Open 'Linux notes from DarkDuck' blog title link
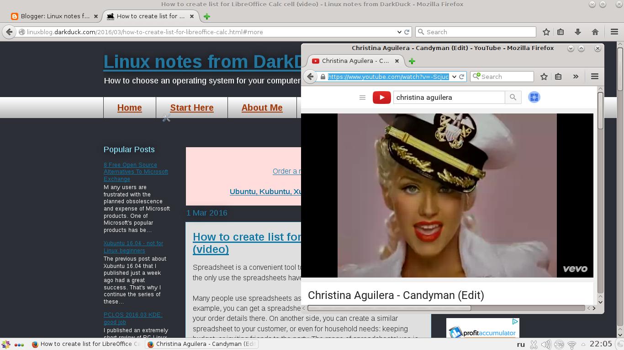This screenshot has height=350, width=624. [x=202, y=62]
